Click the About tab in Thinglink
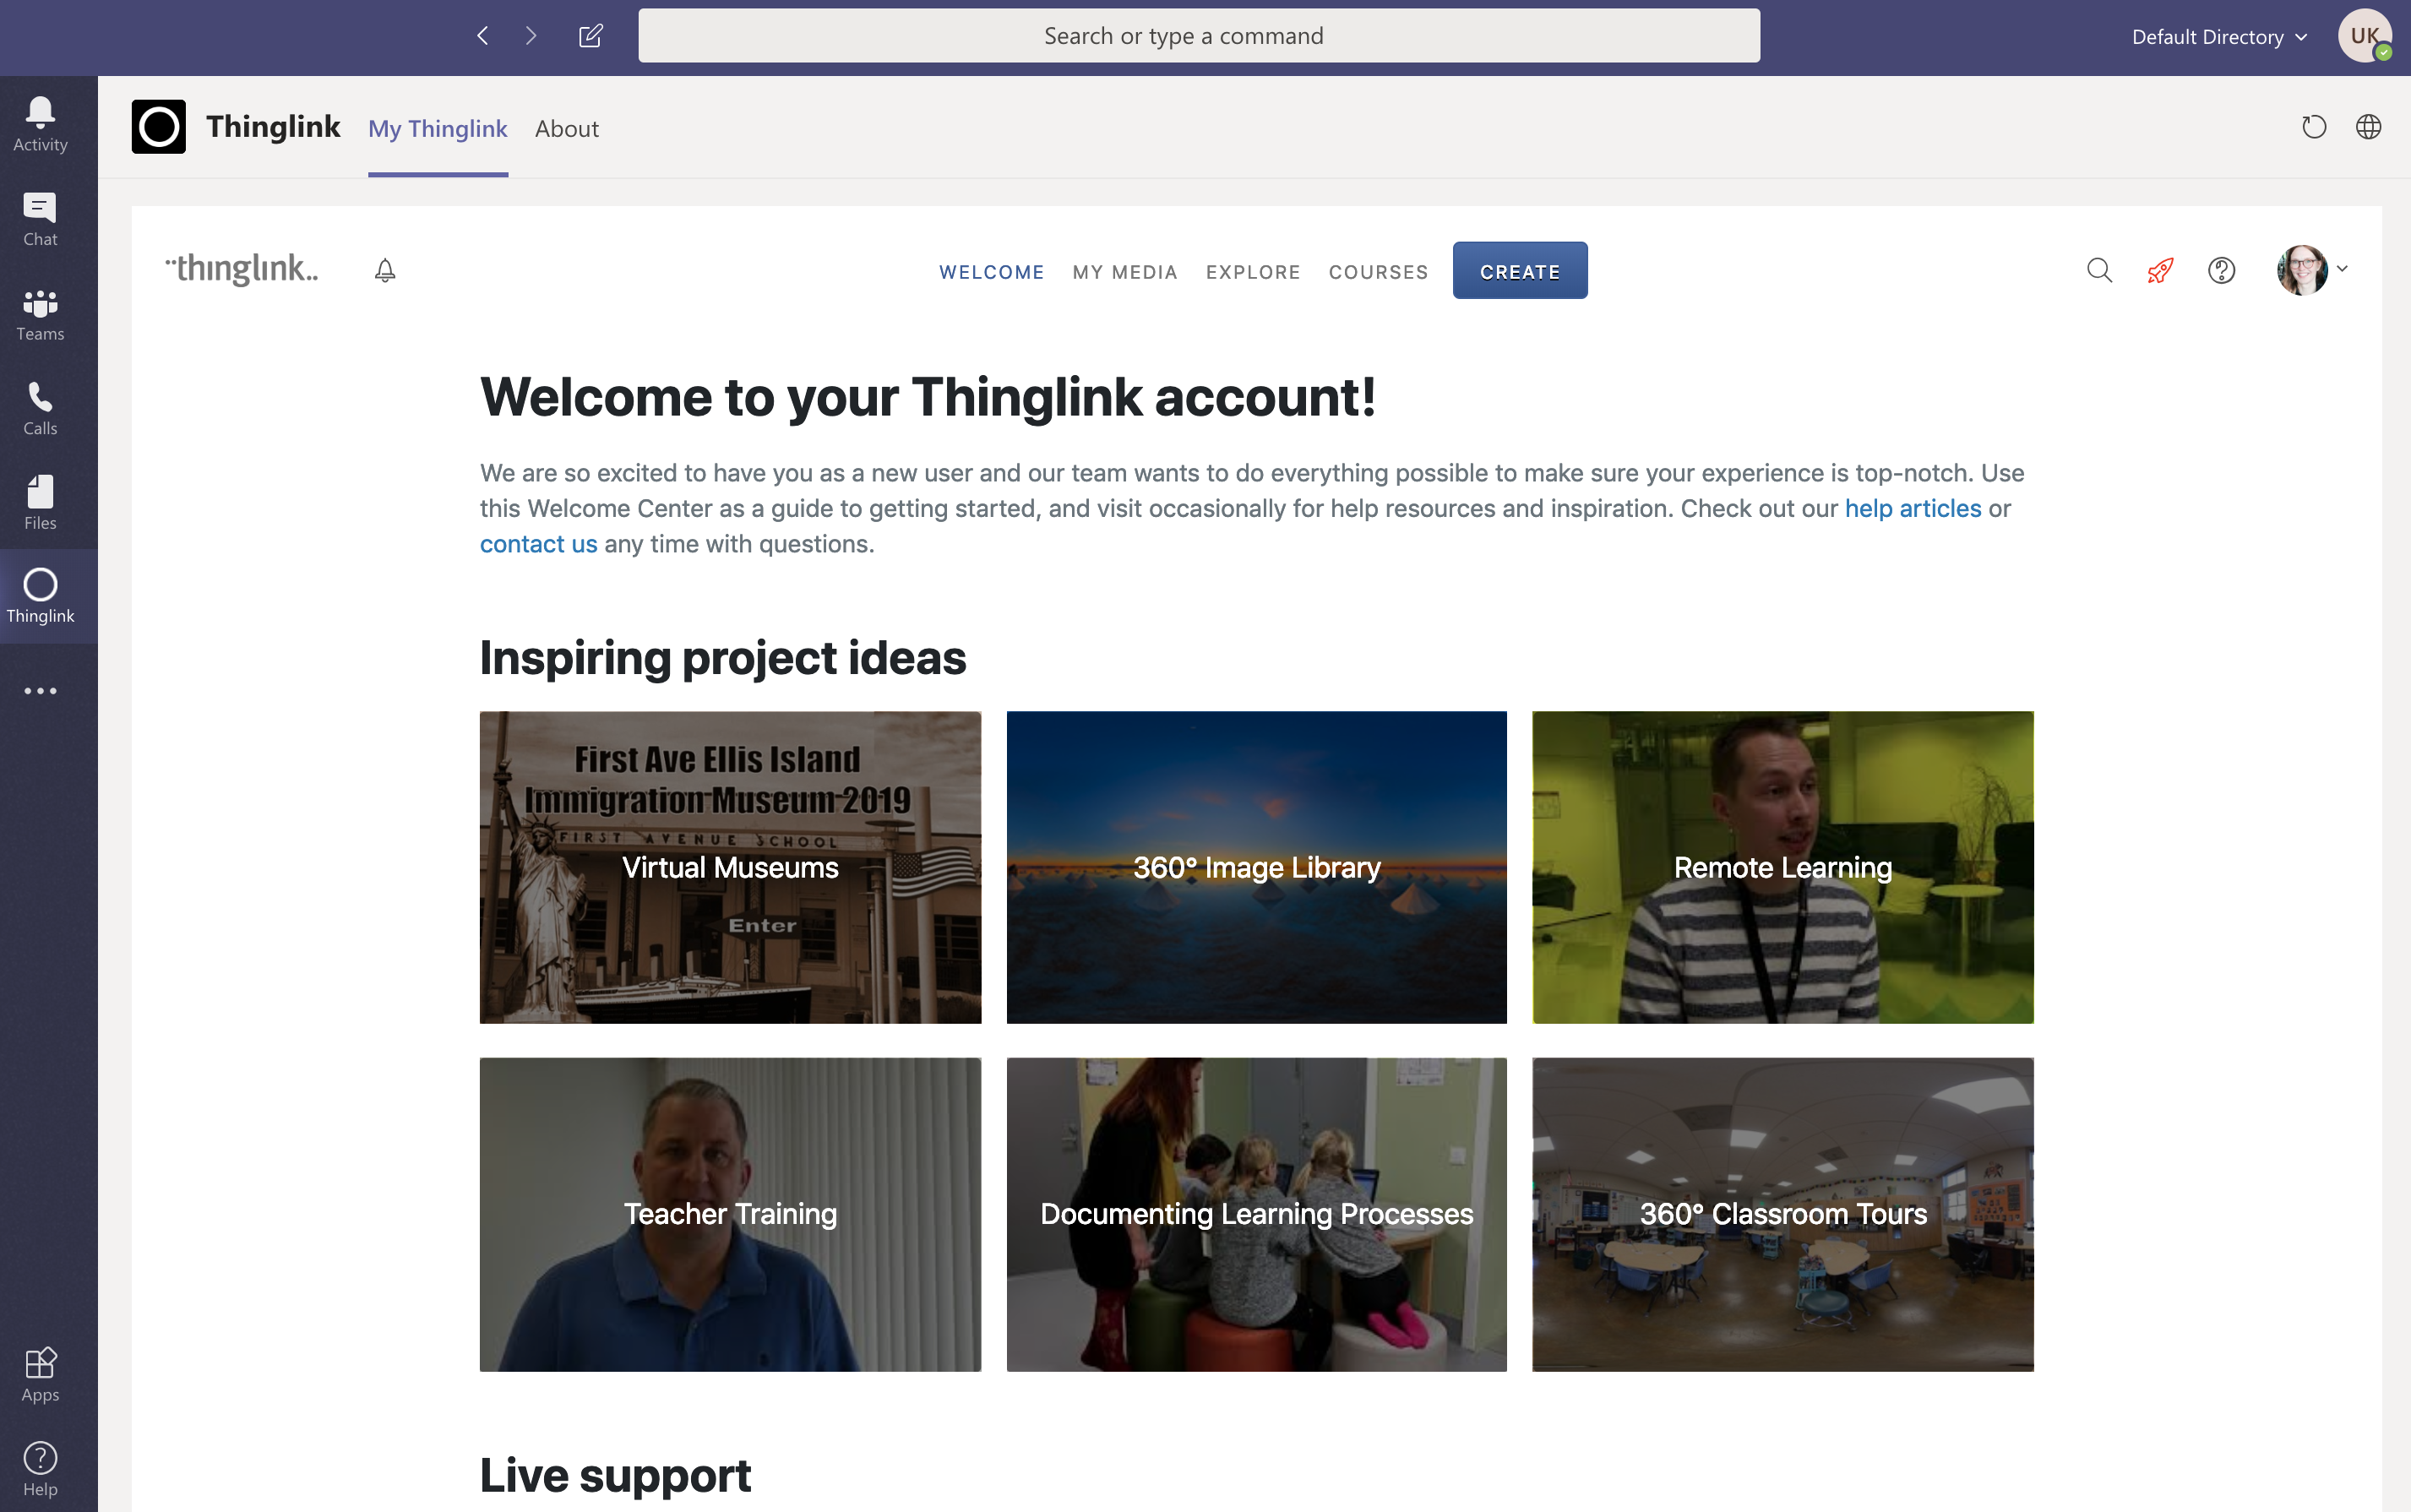The width and height of the screenshot is (2411, 1512). click(566, 128)
